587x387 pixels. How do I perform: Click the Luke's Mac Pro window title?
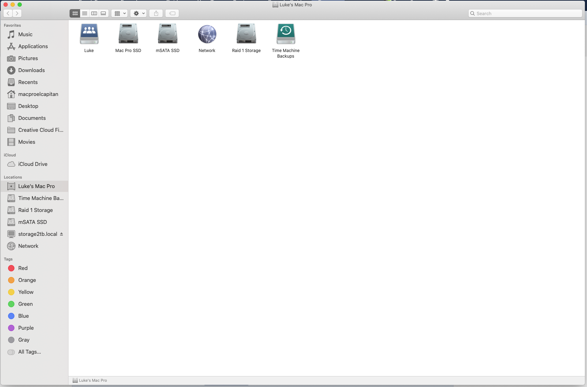click(292, 5)
